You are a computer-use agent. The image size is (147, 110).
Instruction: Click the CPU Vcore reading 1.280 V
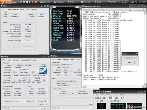tap(70, 26)
